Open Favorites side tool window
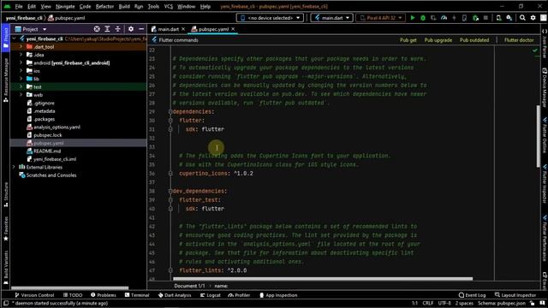Image resolution: width=548 pixels, height=308 pixels. (6, 228)
